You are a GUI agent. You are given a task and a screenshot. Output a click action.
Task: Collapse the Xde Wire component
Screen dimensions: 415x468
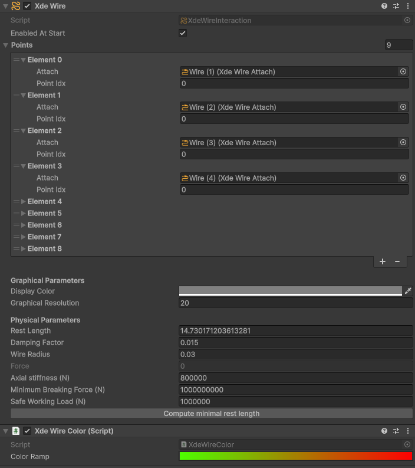point(5,6)
